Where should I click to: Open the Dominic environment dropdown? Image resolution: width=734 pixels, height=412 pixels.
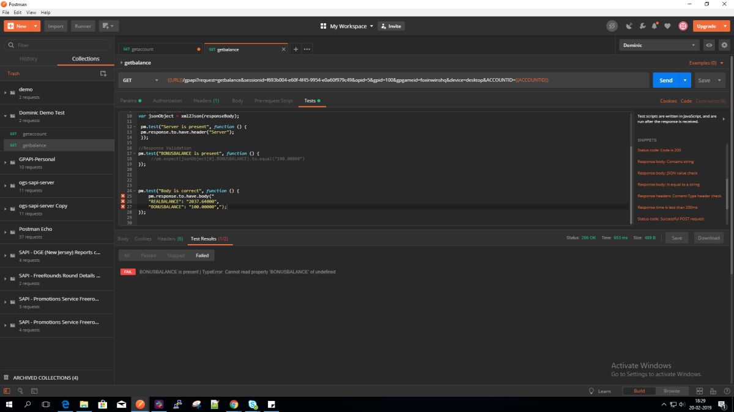click(x=659, y=45)
